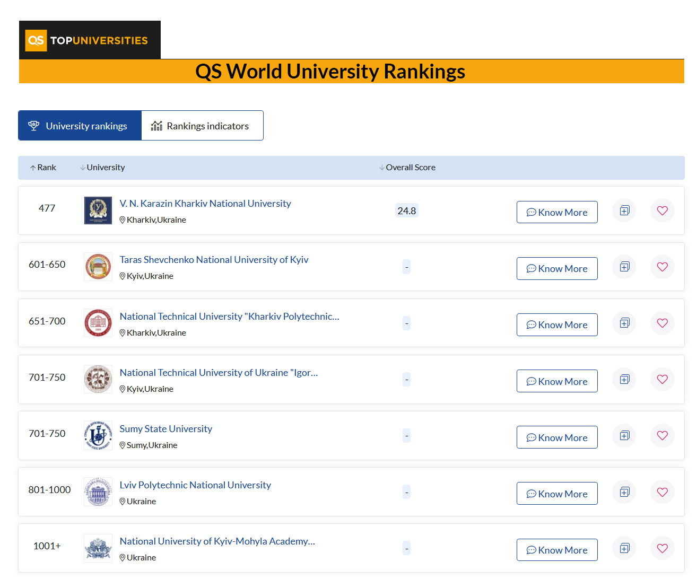Add Igor Sikorsky university row to compare
Screen dimensions: 697x588
click(624, 379)
